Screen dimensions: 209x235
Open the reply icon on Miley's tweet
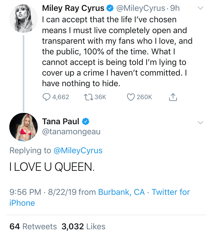(x=47, y=97)
